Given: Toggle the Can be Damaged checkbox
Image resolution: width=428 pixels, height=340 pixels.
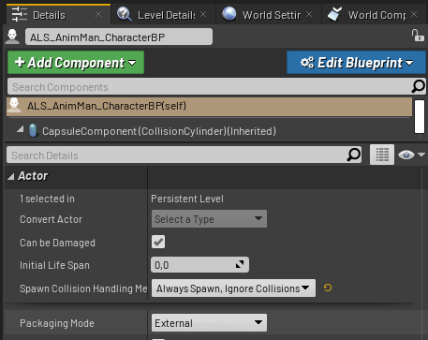Looking at the screenshot, I should 158,242.
